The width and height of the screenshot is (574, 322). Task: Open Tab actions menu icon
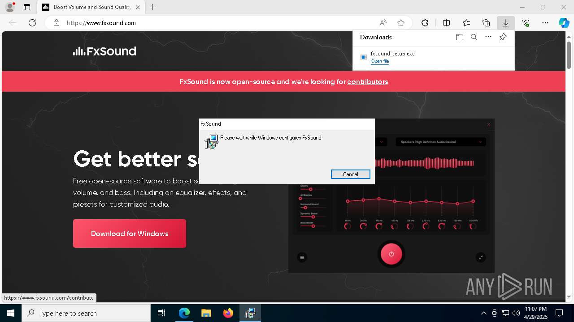(27, 7)
